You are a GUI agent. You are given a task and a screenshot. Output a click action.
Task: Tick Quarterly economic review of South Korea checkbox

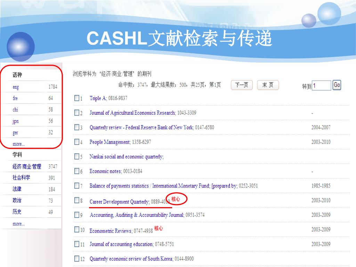(x=77, y=259)
